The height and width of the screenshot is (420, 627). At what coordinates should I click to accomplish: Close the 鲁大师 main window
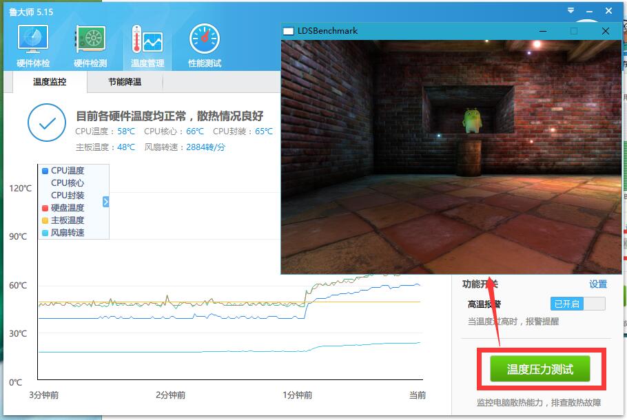(610, 12)
